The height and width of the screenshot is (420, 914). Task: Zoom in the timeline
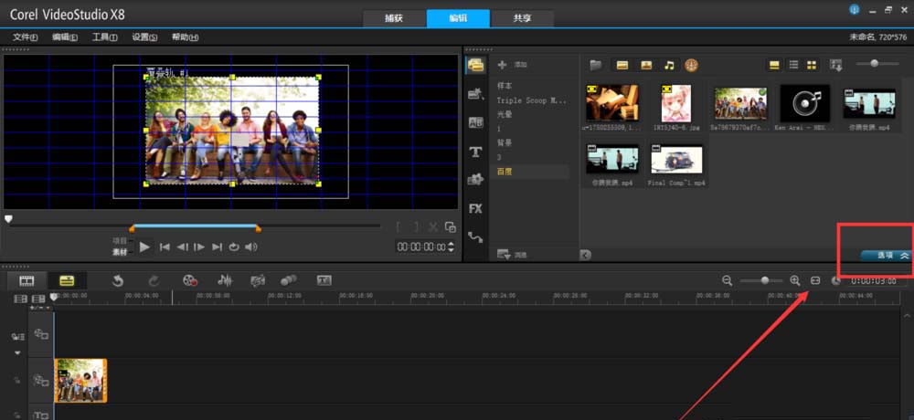794,280
